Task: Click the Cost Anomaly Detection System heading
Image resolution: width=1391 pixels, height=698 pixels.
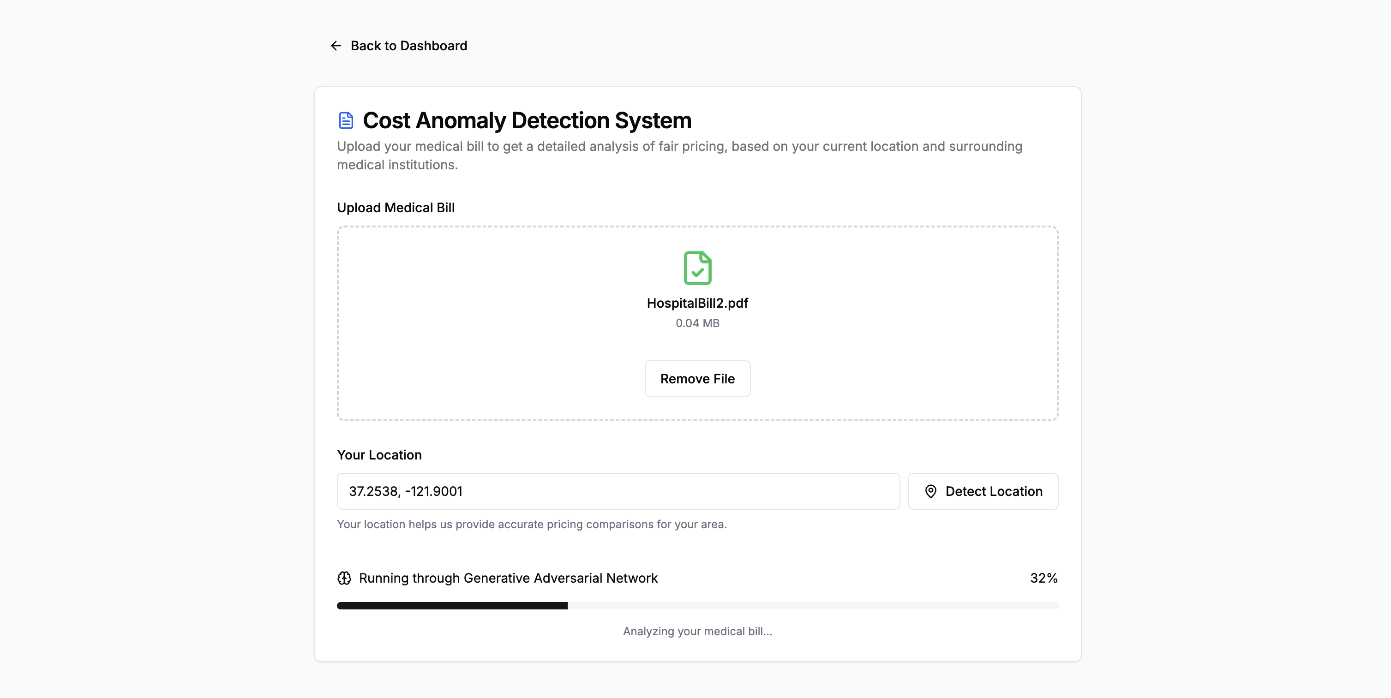Action: (x=527, y=120)
